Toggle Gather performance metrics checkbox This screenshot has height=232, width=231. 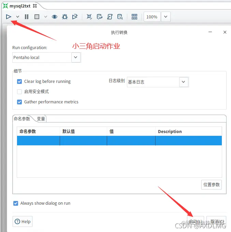tap(19, 102)
